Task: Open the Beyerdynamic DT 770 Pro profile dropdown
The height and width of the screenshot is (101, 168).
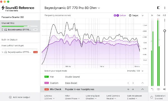Action: [72, 8]
